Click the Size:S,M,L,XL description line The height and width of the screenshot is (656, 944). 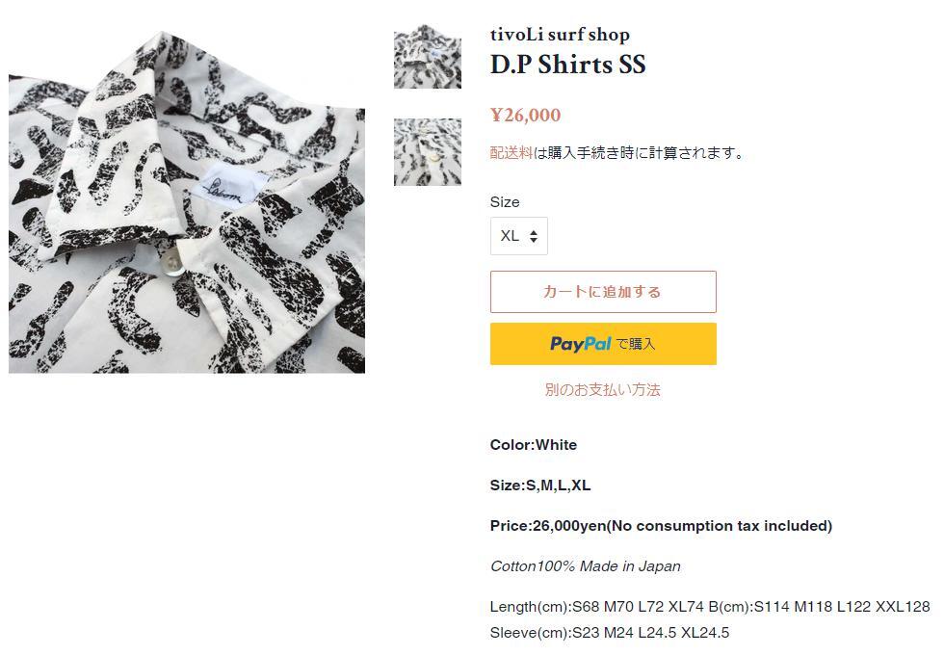(540, 485)
